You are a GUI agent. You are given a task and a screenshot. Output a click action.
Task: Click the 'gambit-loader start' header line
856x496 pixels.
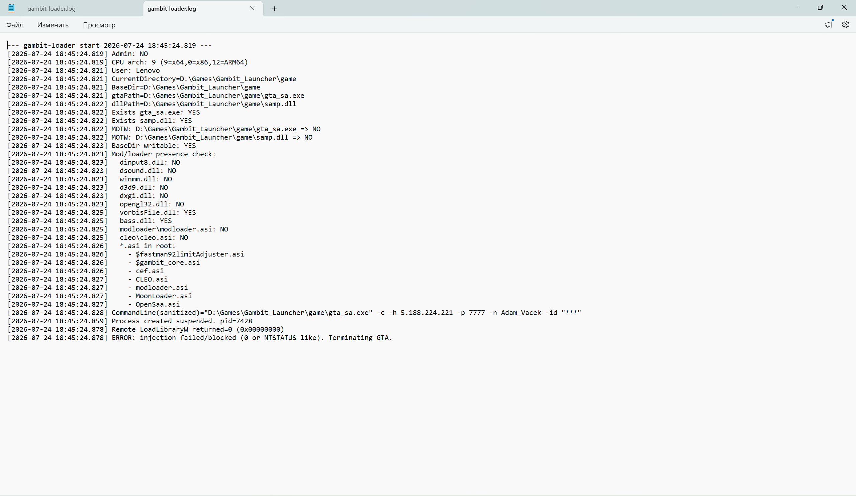point(110,45)
